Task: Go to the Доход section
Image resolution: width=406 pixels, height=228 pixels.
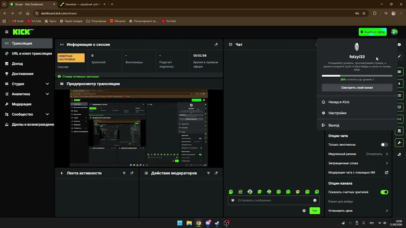Action: pyautogui.click(x=27, y=64)
